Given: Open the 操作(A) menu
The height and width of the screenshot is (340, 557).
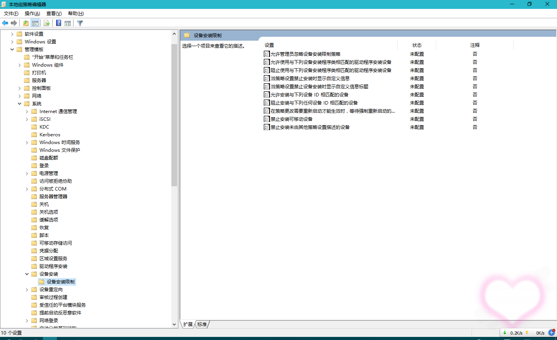Looking at the screenshot, I should (x=32, y=14).
